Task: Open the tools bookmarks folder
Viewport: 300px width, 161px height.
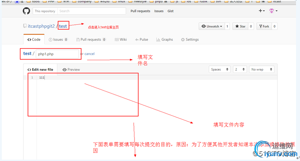Action: pos(33,1)
